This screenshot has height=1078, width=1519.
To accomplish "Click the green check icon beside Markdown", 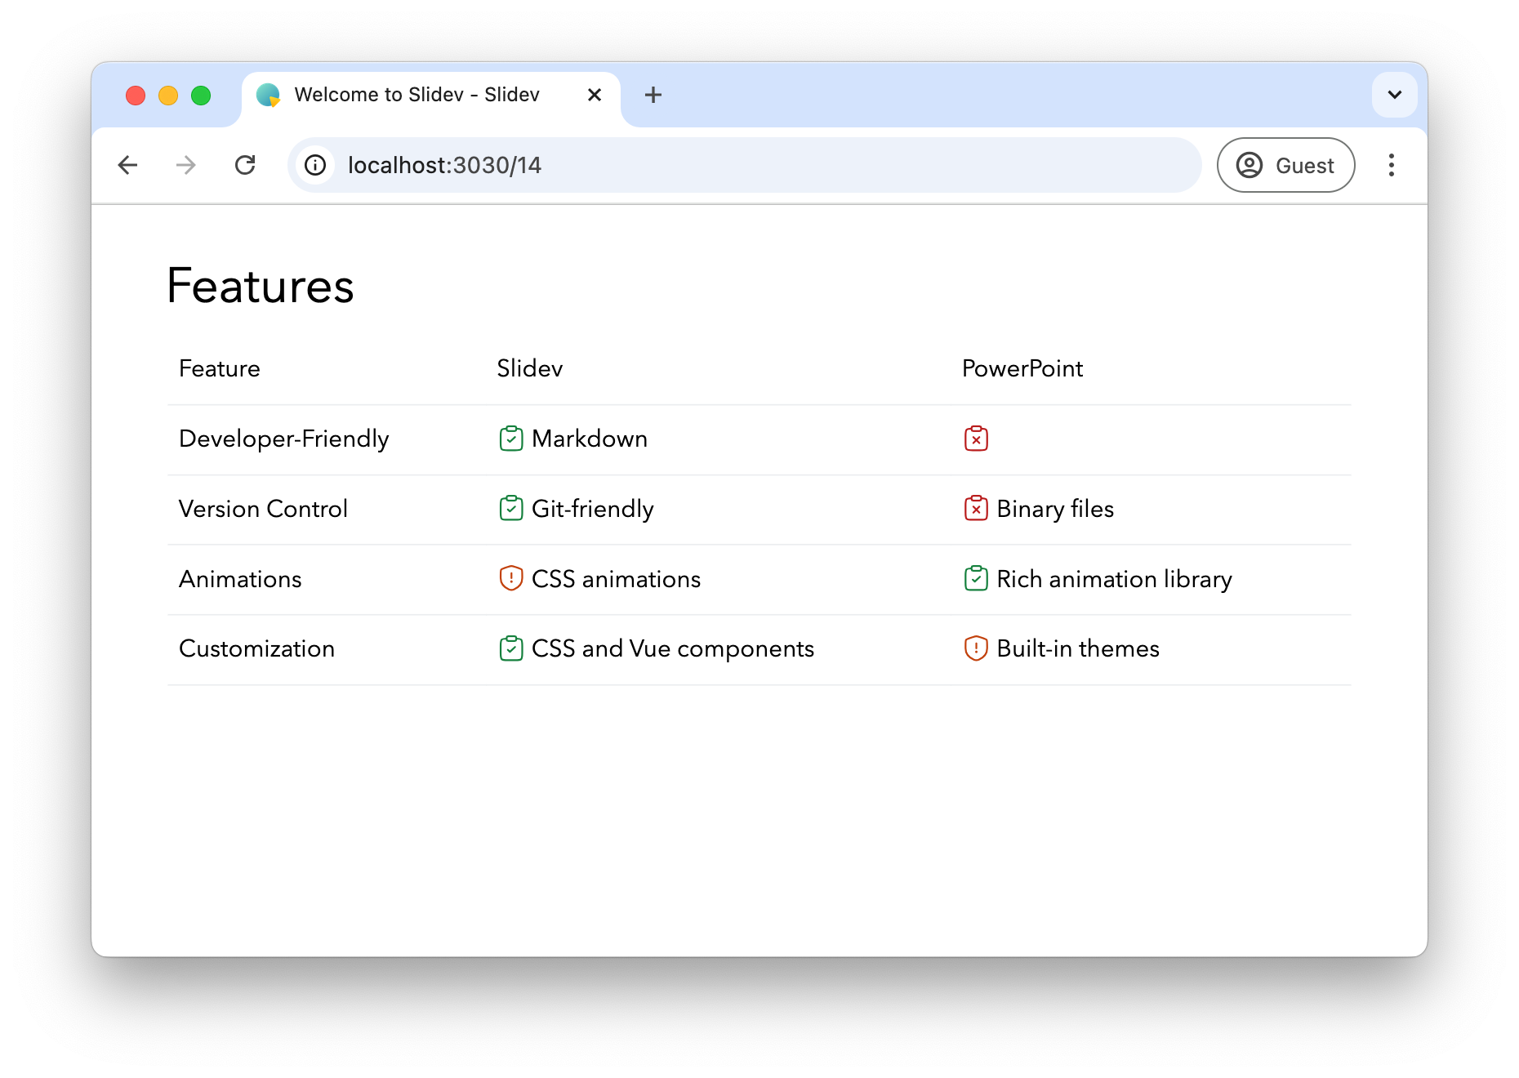I will coord(511,439).
